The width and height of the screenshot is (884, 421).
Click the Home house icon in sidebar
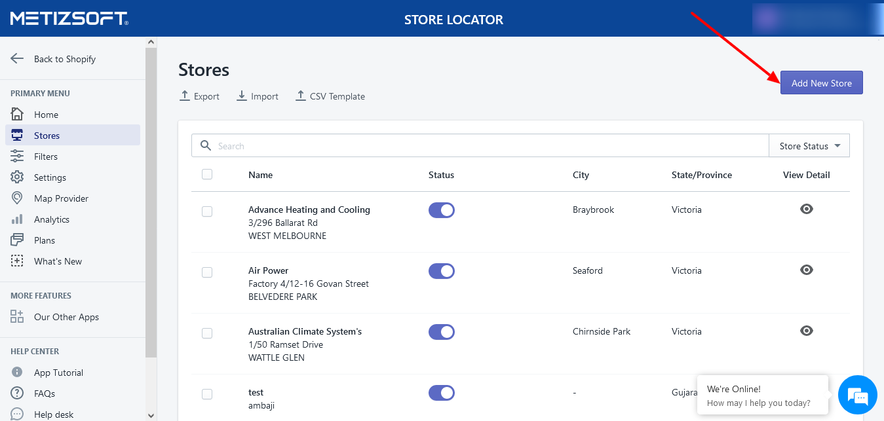tap(17, 115)
